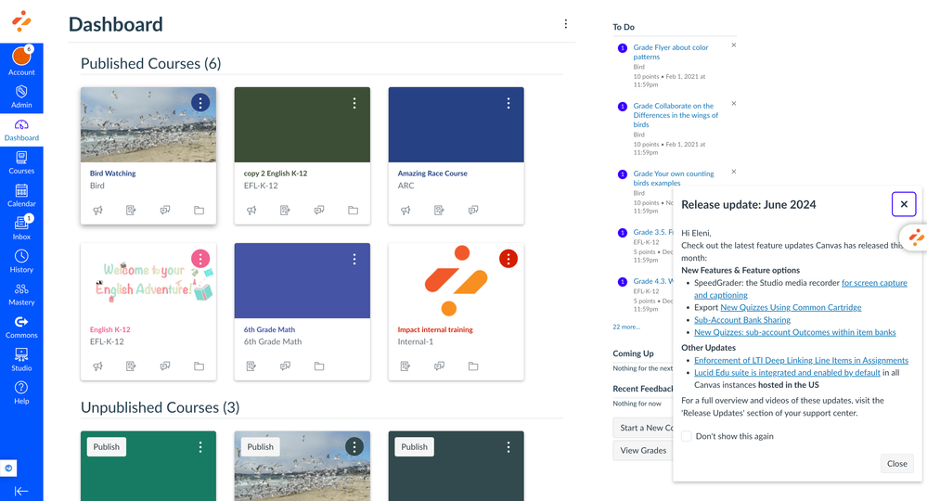The width and height of the screenshot is (927, 501).
Task: Publish the bird-photo unpublished course
Action: 260,446
